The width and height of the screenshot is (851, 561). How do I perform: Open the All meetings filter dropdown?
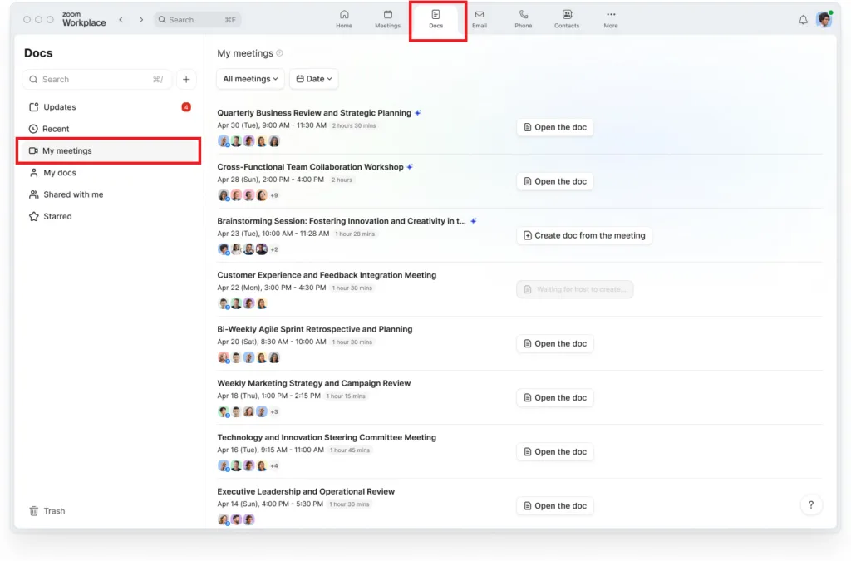pos(250,78)
